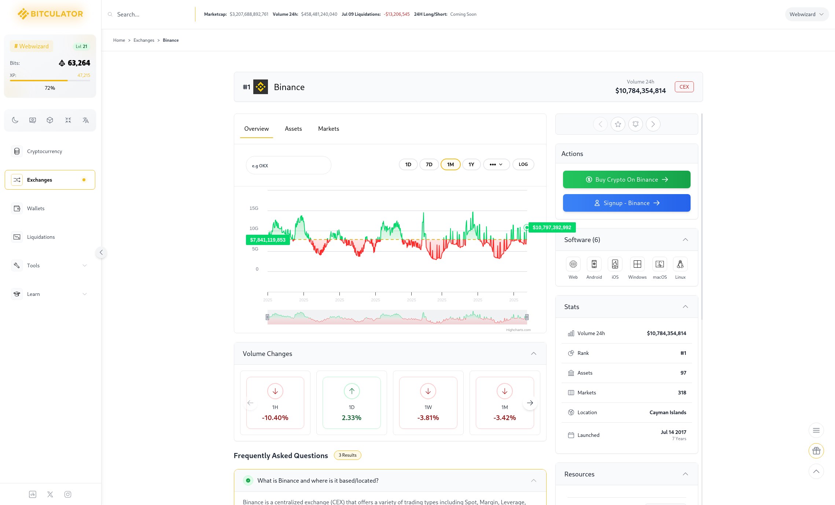Viewport: 835px width, 505px height.
Task: Click the Signup - Binance button
Action: (626, 203)
